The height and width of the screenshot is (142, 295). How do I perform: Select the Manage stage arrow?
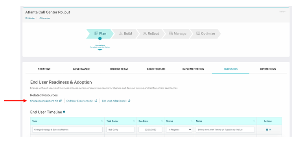click(177, 34)
